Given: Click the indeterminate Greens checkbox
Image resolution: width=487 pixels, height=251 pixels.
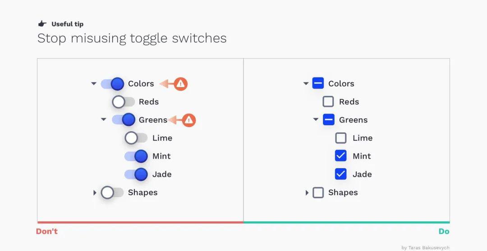Looking at the screenshot, I should click(329, 119).
